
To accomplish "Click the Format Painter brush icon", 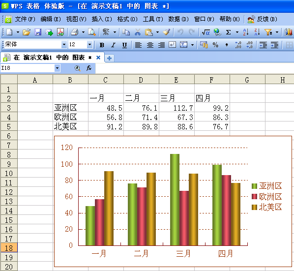I will pos(166,32).
